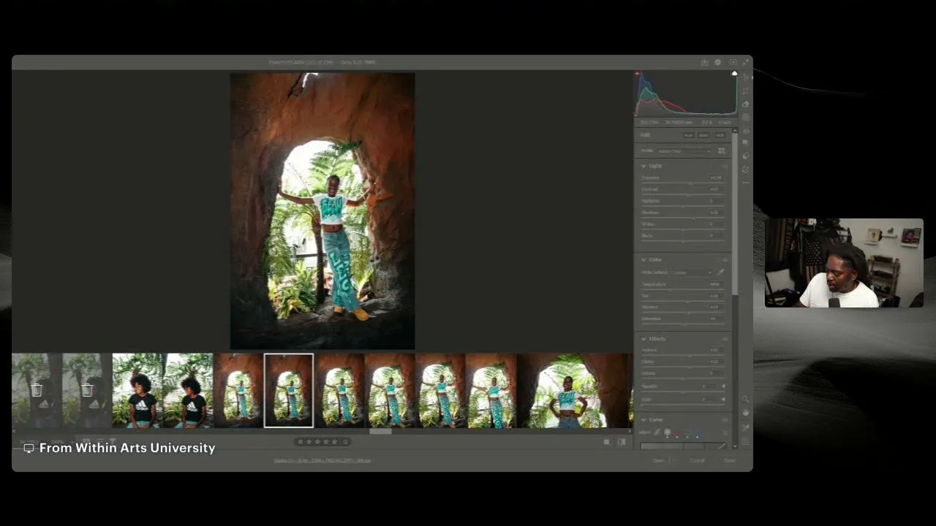
Task: Open the Snapshots panel icon
Action: pyautogui.click(x=746, y=142)
